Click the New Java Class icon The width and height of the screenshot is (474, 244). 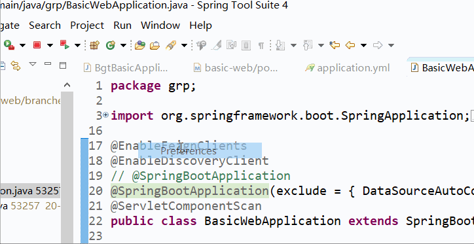pos(111,45)
